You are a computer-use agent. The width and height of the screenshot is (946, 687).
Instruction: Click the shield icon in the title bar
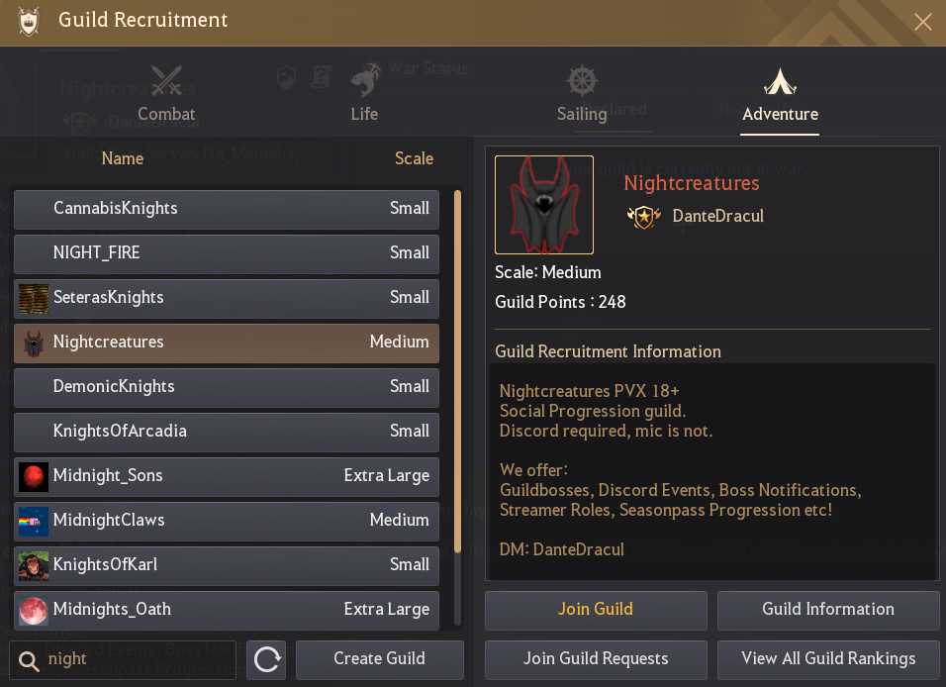point(29,20)
